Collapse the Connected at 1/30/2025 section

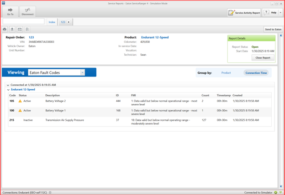[x=8, y=85]
